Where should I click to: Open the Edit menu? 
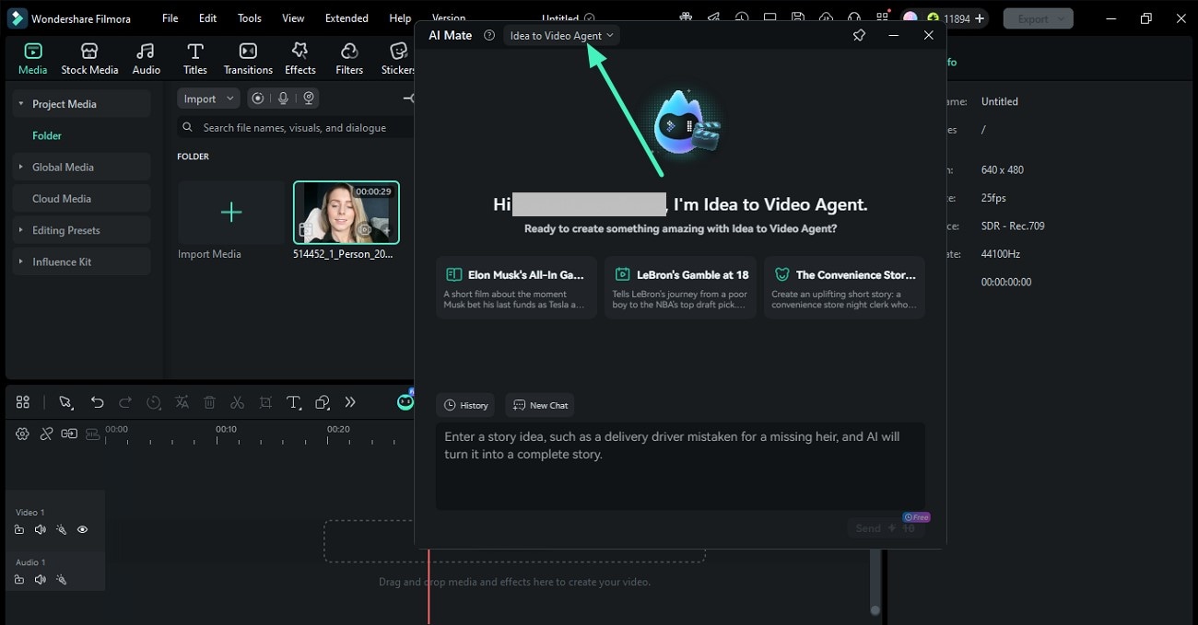[x=208, y=18]
